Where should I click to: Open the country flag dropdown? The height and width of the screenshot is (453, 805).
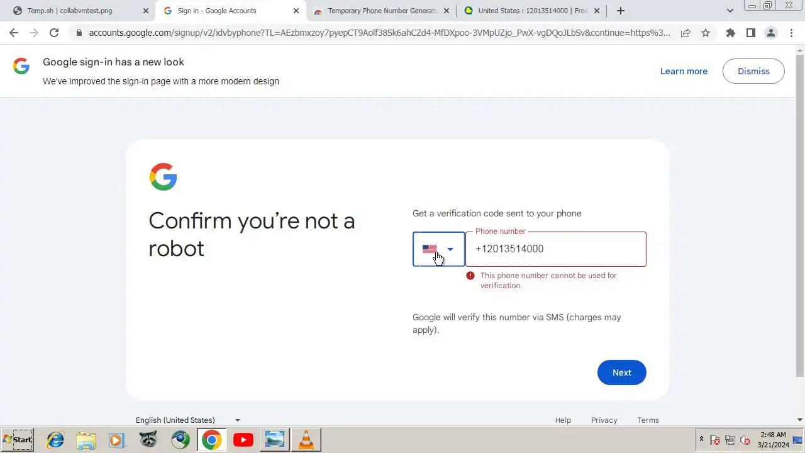438,249
